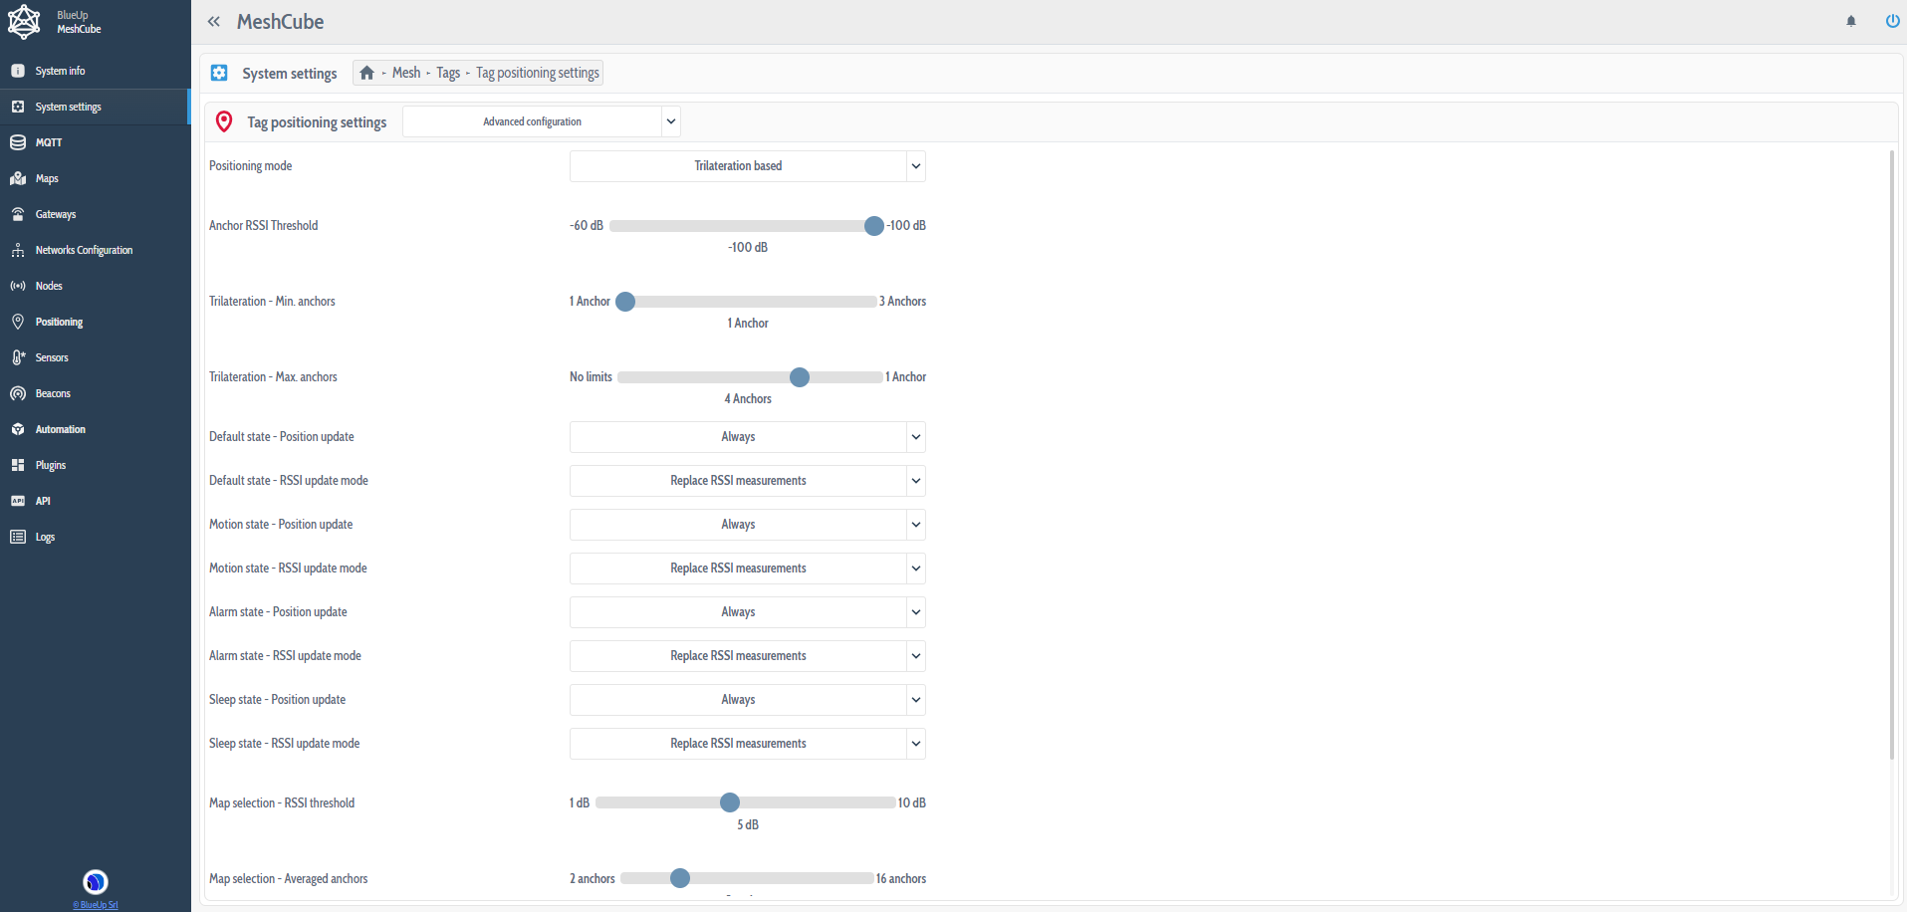Open Maps from the sidebar icon
The height and width of the screenshot is (912, 1907).
(18, 178)
